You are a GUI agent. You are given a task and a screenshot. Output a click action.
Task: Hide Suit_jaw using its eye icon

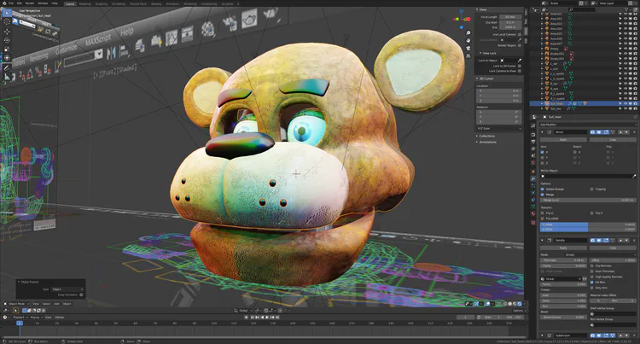click(625, 108)
